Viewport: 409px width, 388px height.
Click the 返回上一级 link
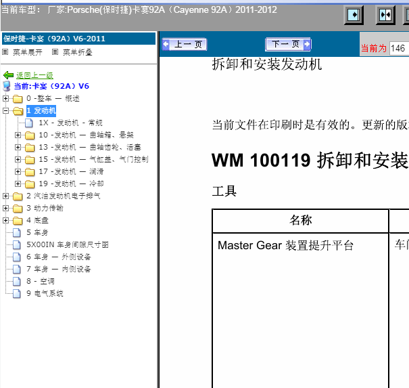pos(34,75)
